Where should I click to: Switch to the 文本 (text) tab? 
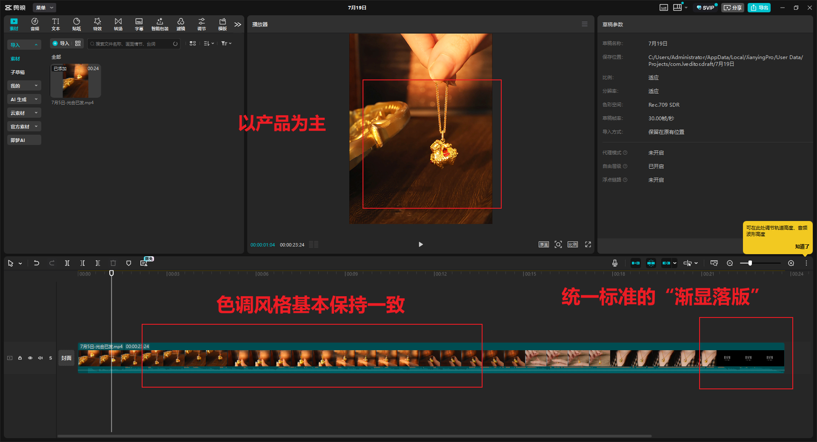(56, 24)
